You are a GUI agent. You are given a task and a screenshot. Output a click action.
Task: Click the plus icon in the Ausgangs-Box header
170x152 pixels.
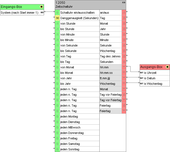(x=167, y=67)
